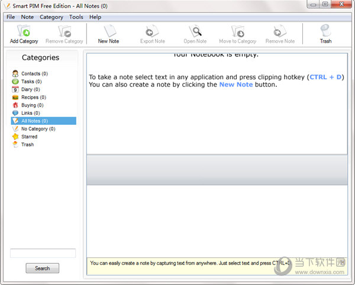The width and height of the screenshot is (355, 285).
Task: Select the Links globe icon
Action: point(15,113)
